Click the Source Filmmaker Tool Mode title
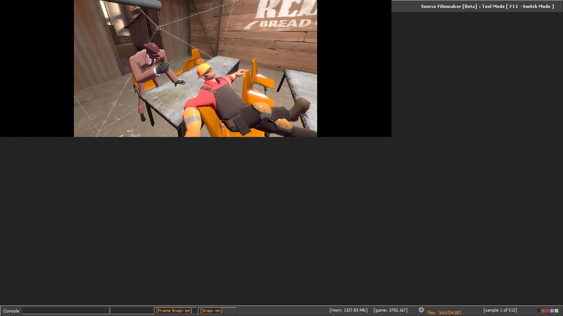This screenshot has height=316, width=563. pos(487,6)
